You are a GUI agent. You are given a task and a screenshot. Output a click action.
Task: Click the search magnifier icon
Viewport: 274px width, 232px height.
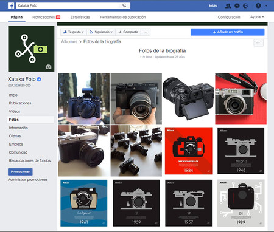(x=124, y=5)
